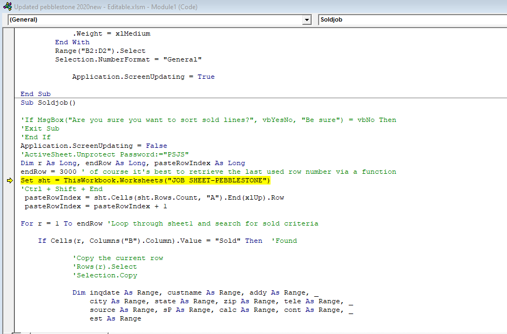Open the (General) object dropdown arrow

[307, 20]
